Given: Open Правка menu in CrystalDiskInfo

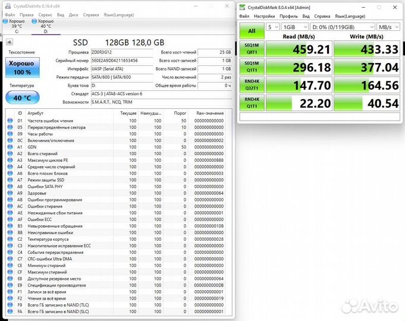Looking at the screenshot, I should 27,15.
